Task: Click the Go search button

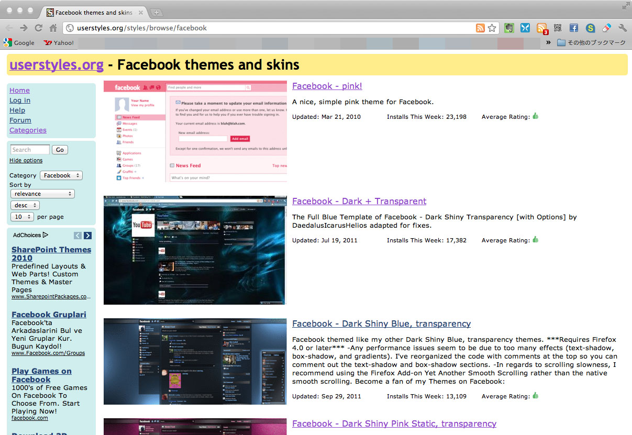Action: [60, 150]
